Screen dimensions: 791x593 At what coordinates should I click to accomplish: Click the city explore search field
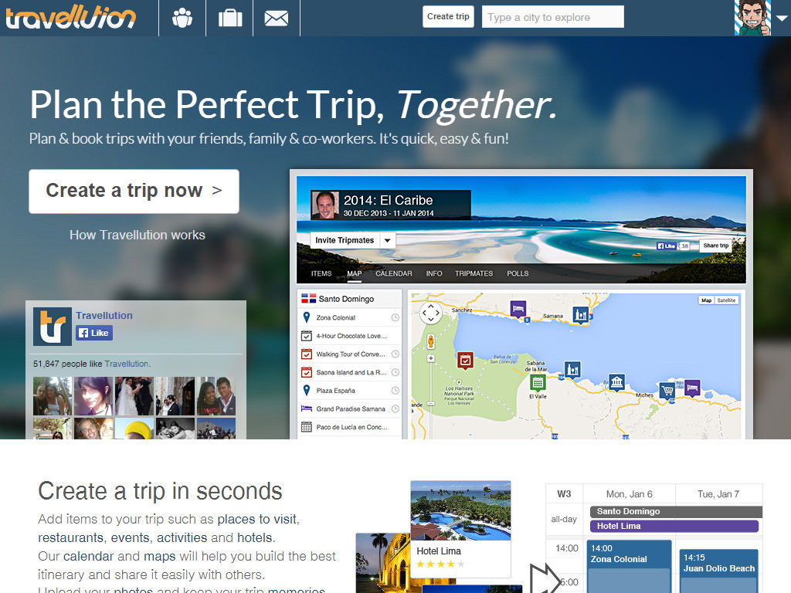click(552, 17)
